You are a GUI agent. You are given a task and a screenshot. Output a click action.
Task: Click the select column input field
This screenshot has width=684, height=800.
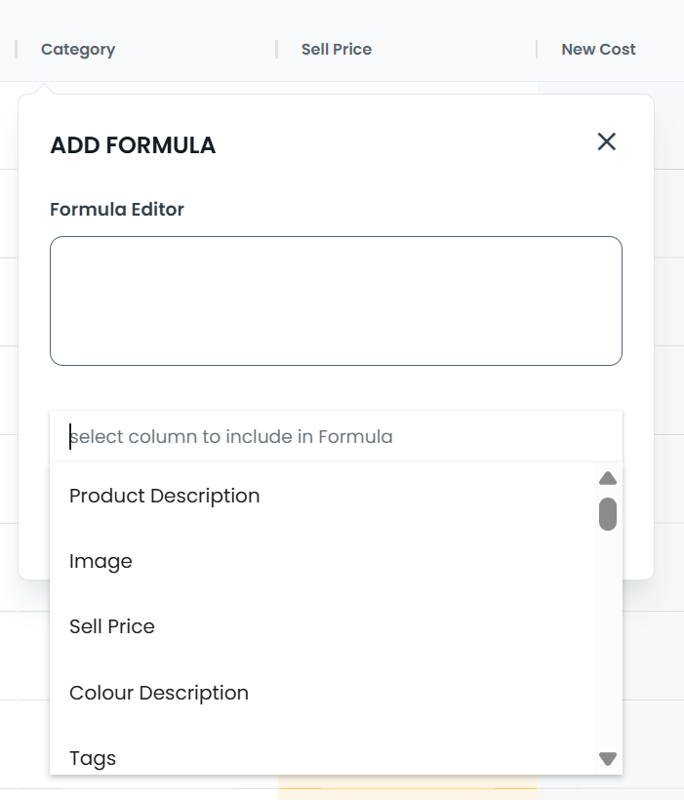click(336, 436)
